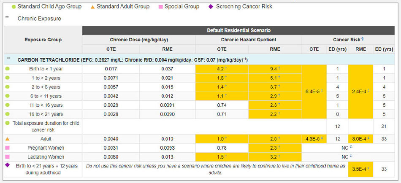
Task: Select CTE chronic dose value 0.017
Action: [111, 69]
